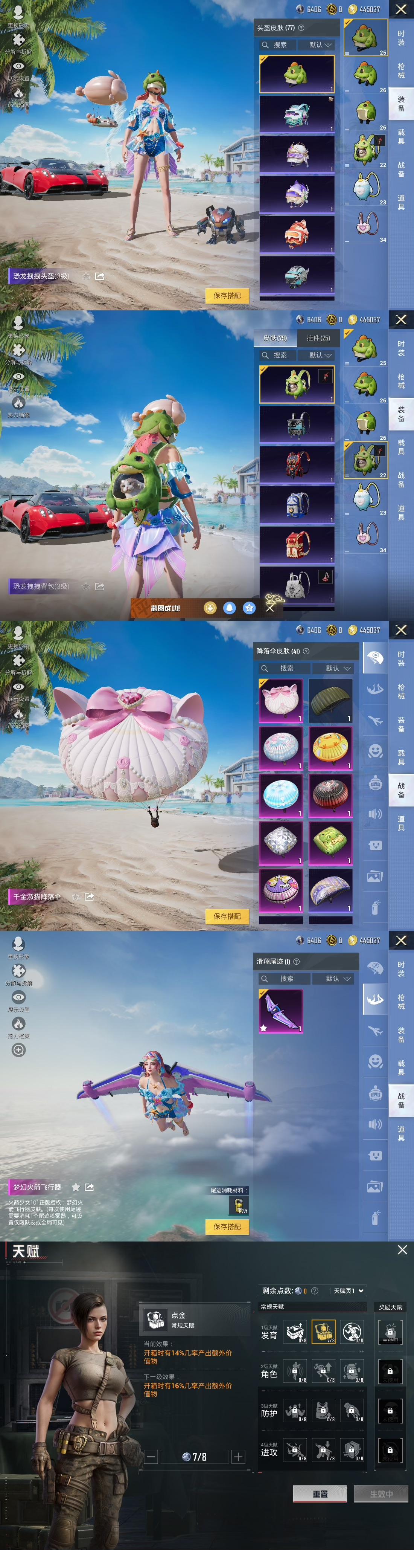Click the 生效中 button
414x1550 pixels.
(381, 1494)
